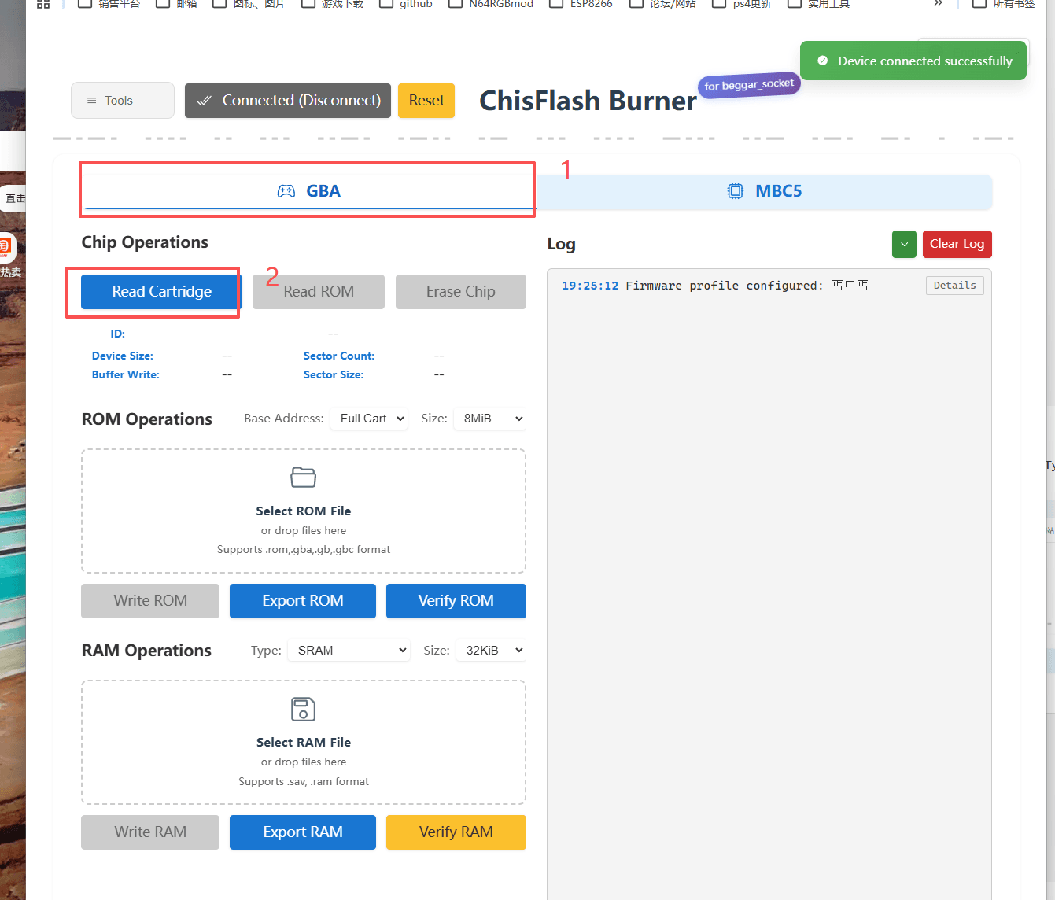1055x900 pixels.
Task: Click the check icon in the success toast
Action: click(823, 61)
